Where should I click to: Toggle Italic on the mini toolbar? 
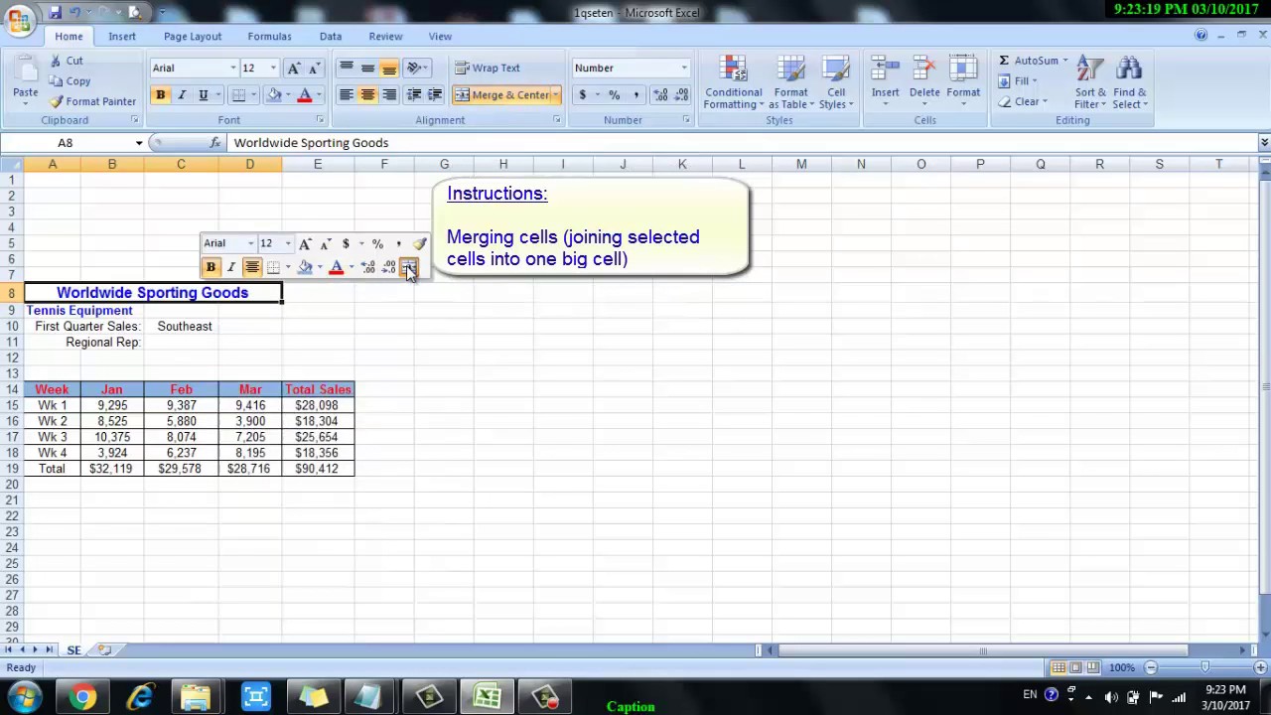click(230, 267)
